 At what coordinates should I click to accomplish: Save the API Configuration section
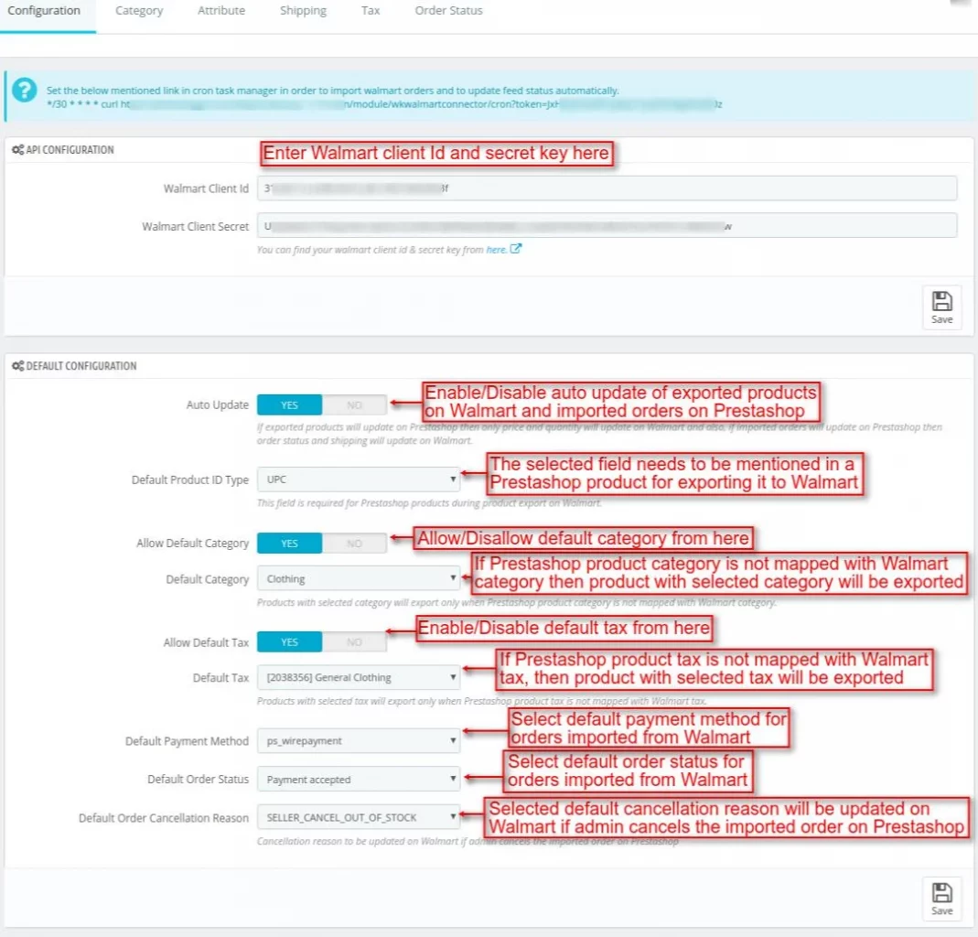coord(941,307)
